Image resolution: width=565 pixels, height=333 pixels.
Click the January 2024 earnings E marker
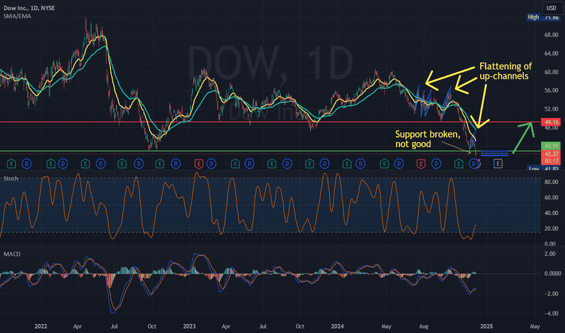pyautogui.click(x=347, y=164)
